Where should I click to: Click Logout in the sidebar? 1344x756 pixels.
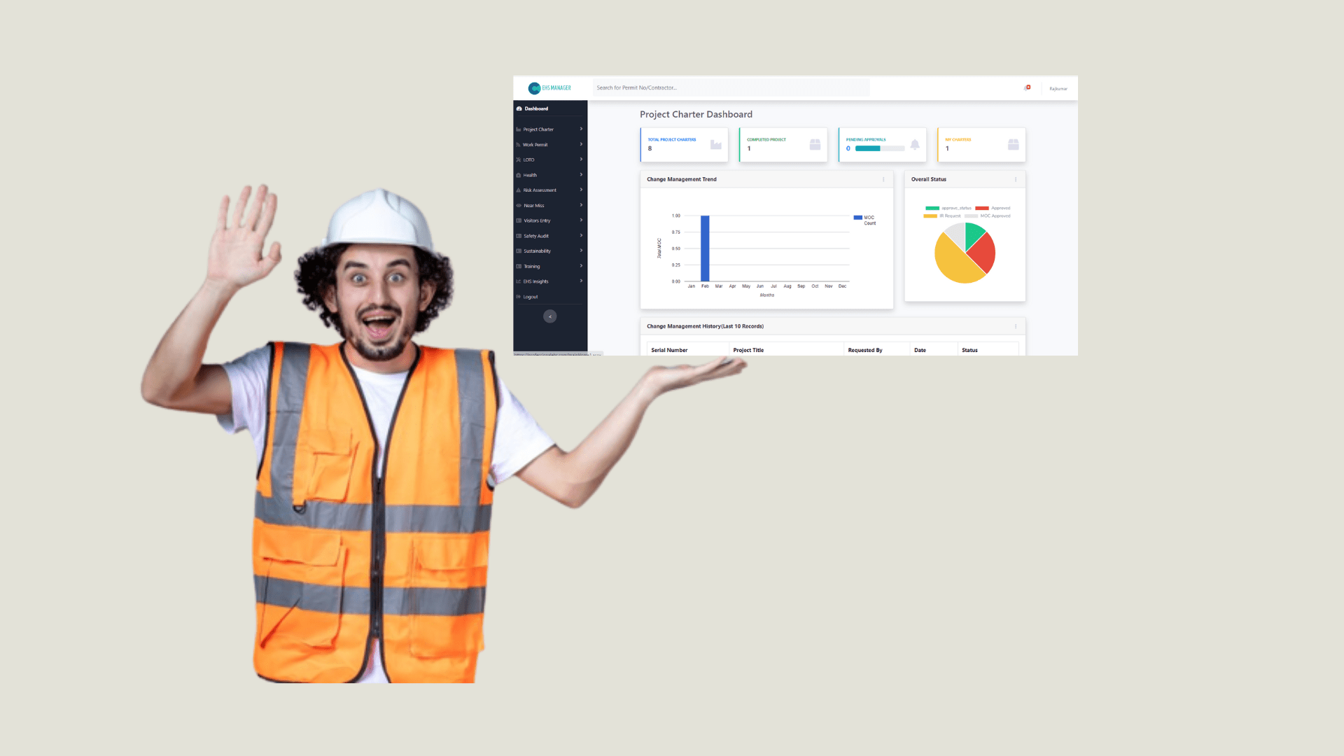(531, 297)
